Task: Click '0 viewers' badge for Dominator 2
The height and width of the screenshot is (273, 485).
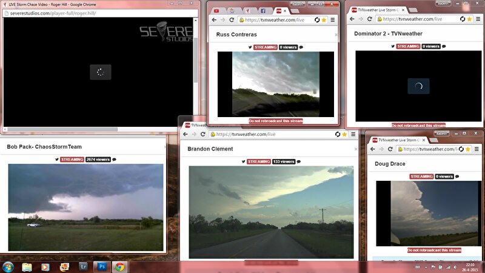Action: point(431,47)
